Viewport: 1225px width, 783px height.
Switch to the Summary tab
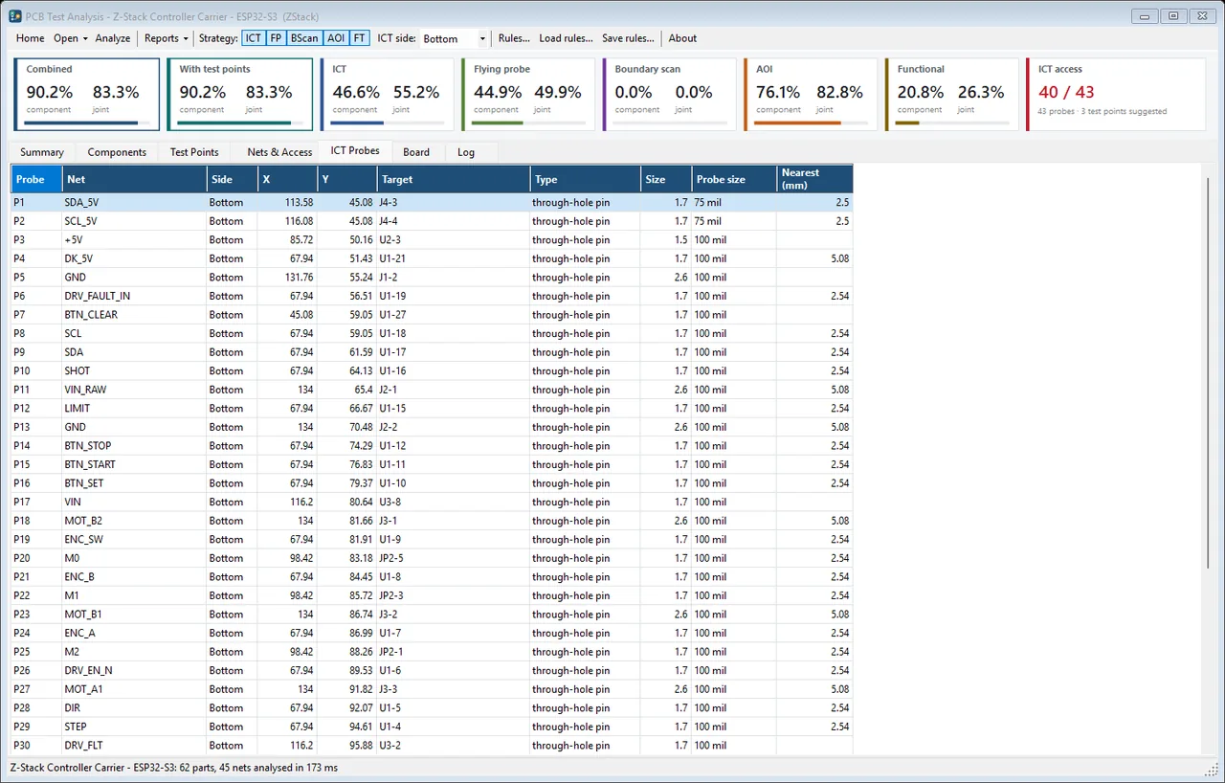[42, 152]
